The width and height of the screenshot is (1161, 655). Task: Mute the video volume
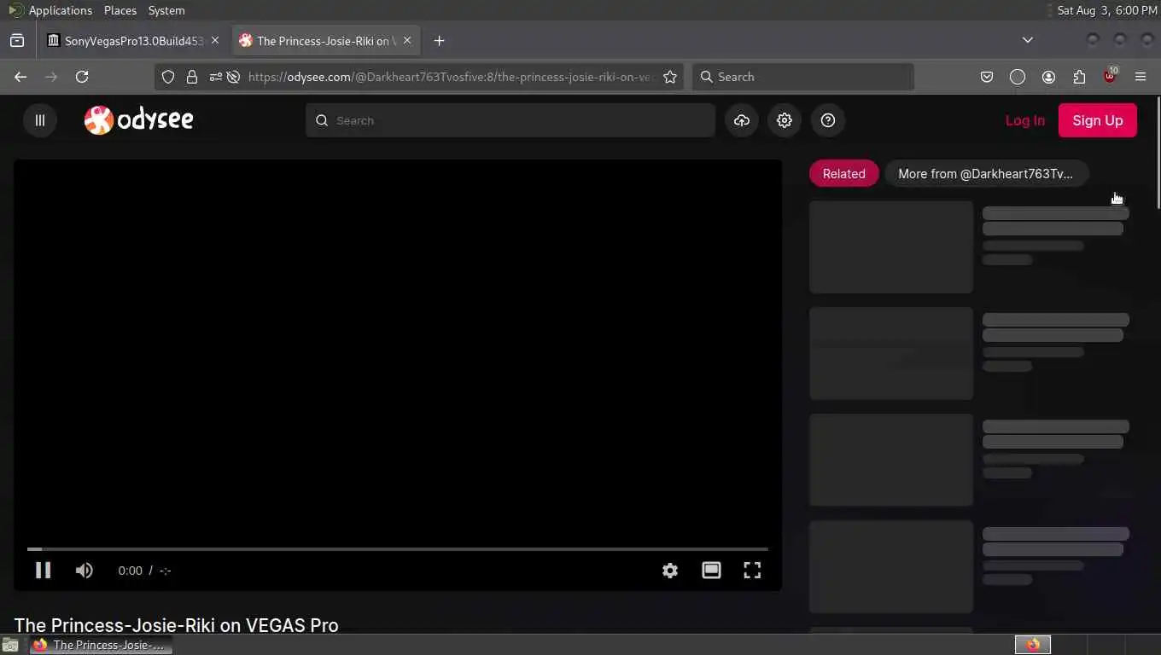click(84, 571)
